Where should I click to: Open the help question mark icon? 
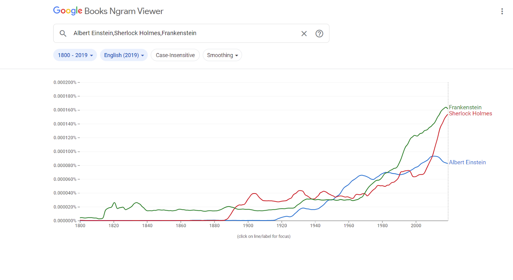tap(319, 33)
